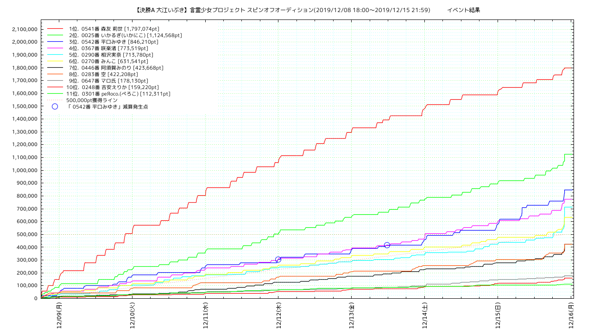Click the x-axis label '12/12(木)'

278,316
